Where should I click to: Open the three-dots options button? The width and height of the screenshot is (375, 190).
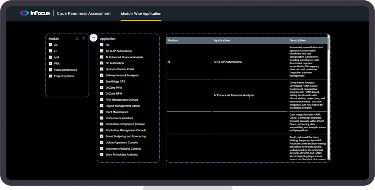tap(93, 37)
